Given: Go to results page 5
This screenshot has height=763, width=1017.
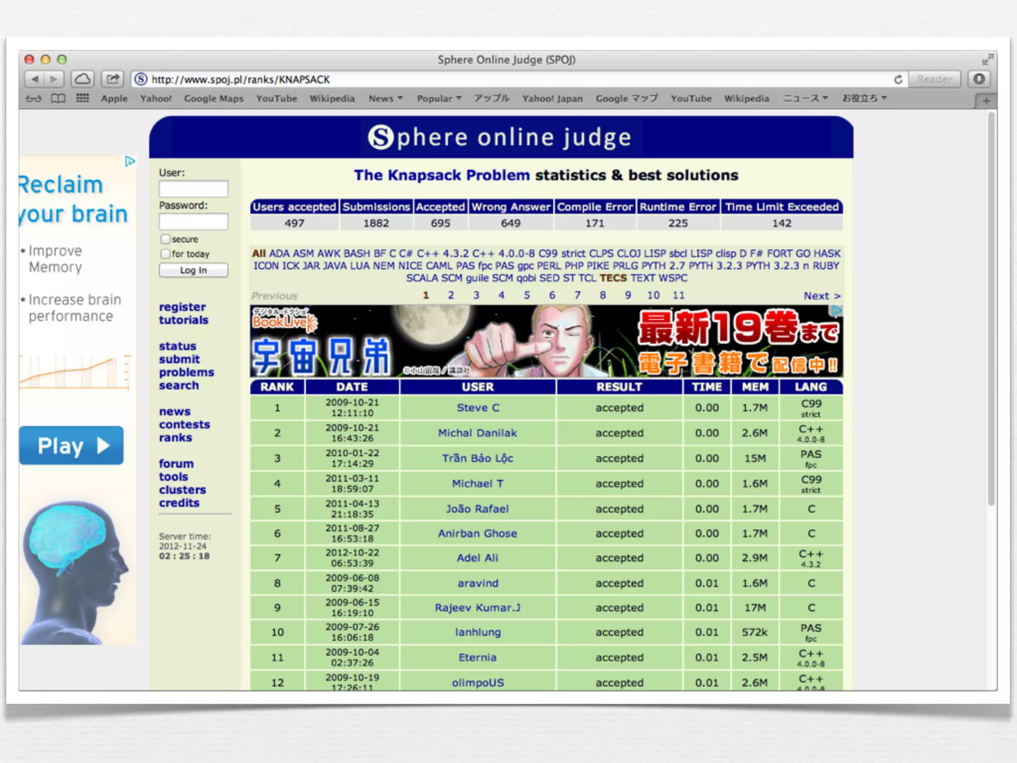Looking at the screenshot, I should 527,295.
